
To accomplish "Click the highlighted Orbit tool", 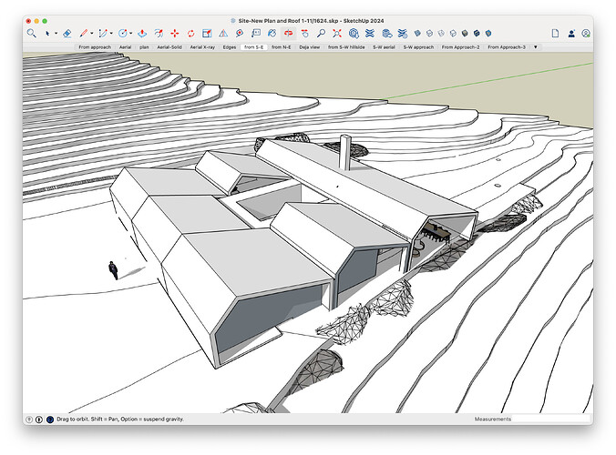I will pos(288,34).
